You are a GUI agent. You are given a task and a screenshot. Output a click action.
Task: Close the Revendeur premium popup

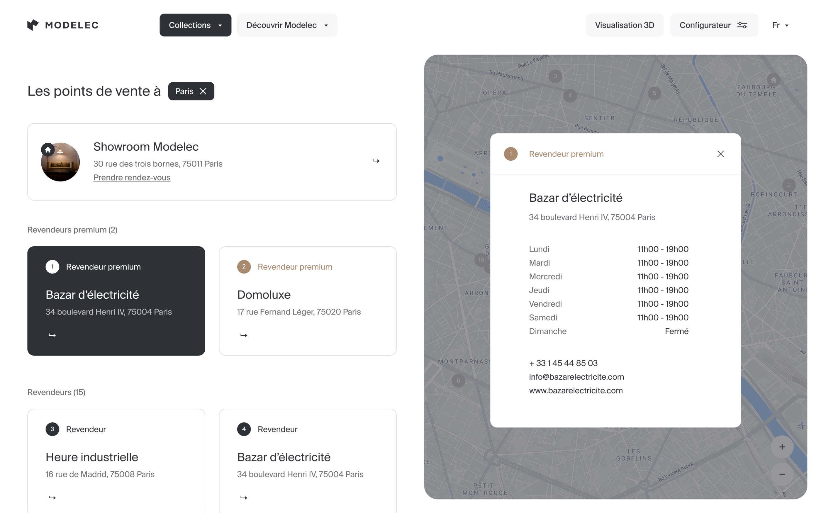tap(720, 154)
